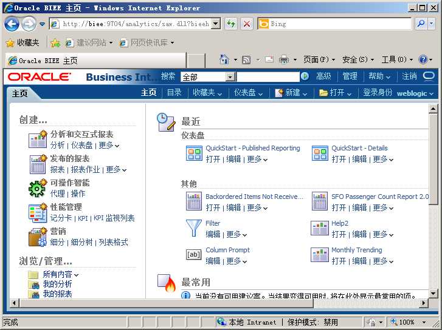The width and height of the screenshot is (442, 330).
Task: Select the Oracle BIEE 主页 browser tab
Action: point(96,60)
